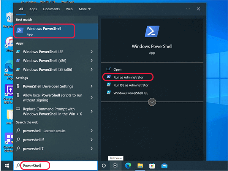Image resolution: width=228 pixels, height=171 pixels.
Task: Click Windows PowerShell title in preview pane
Action: pos(152,46)
